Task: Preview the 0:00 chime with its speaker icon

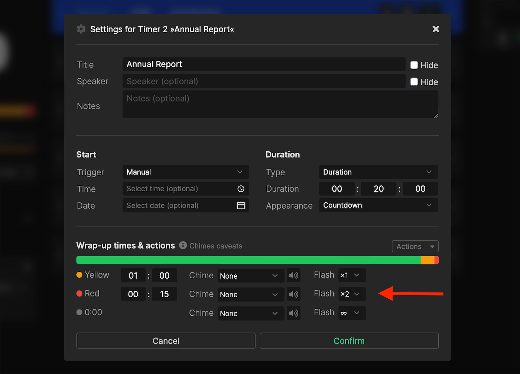Action: click(x=293, y=313)
